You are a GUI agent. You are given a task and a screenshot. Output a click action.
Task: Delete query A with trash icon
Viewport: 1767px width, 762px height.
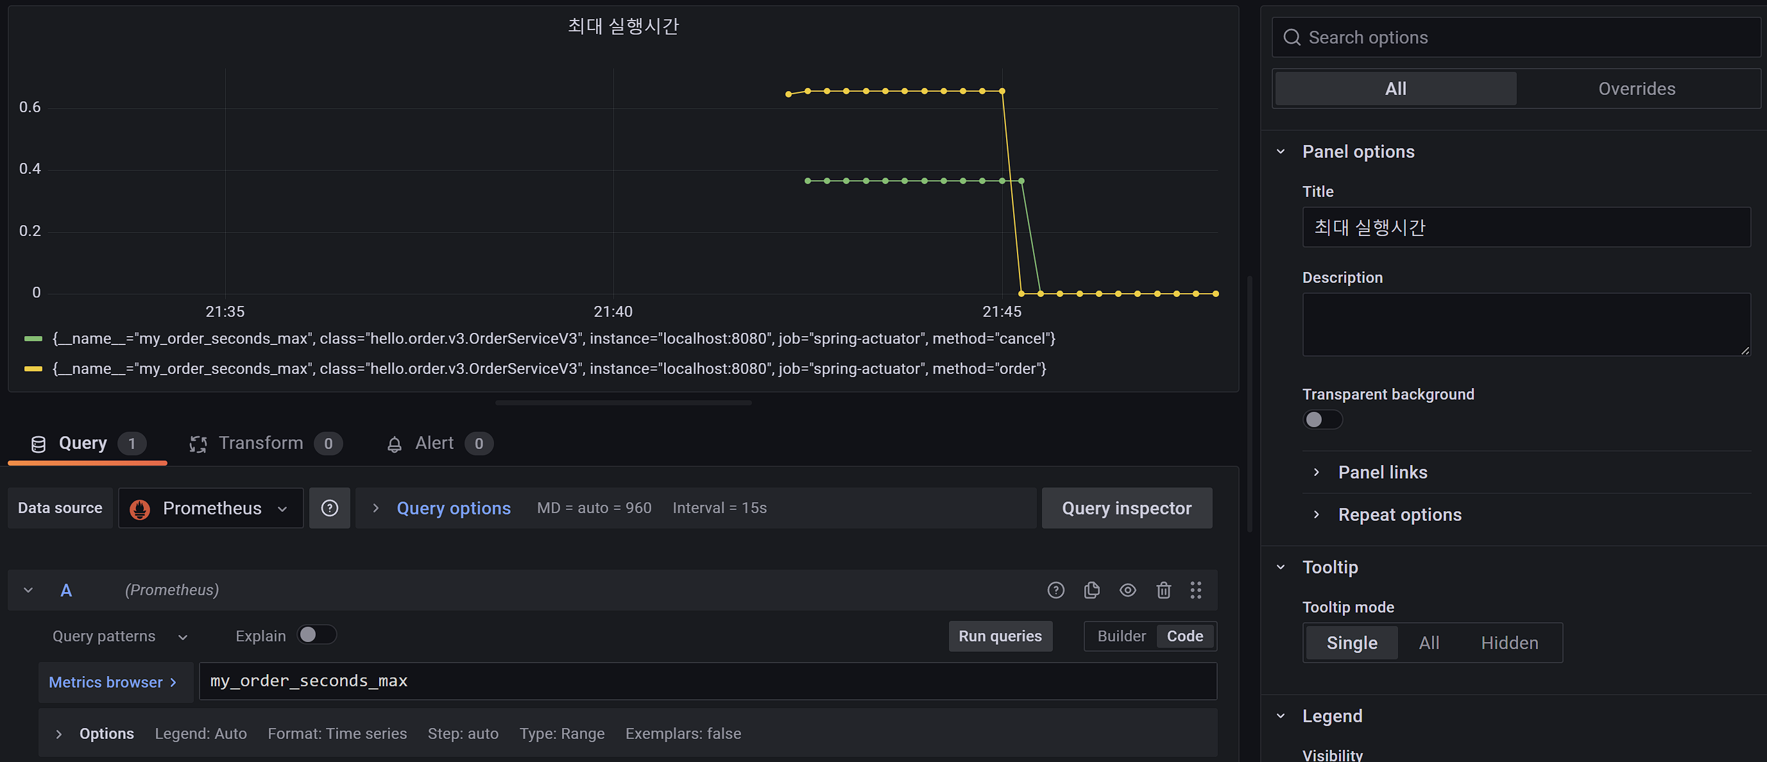(1163, 590)
